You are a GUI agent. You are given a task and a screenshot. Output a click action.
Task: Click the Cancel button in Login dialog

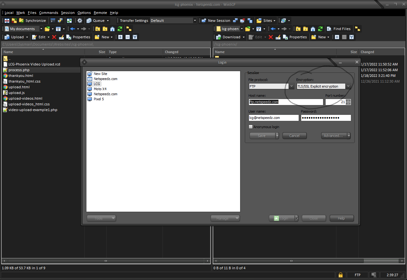pos(294,136)
